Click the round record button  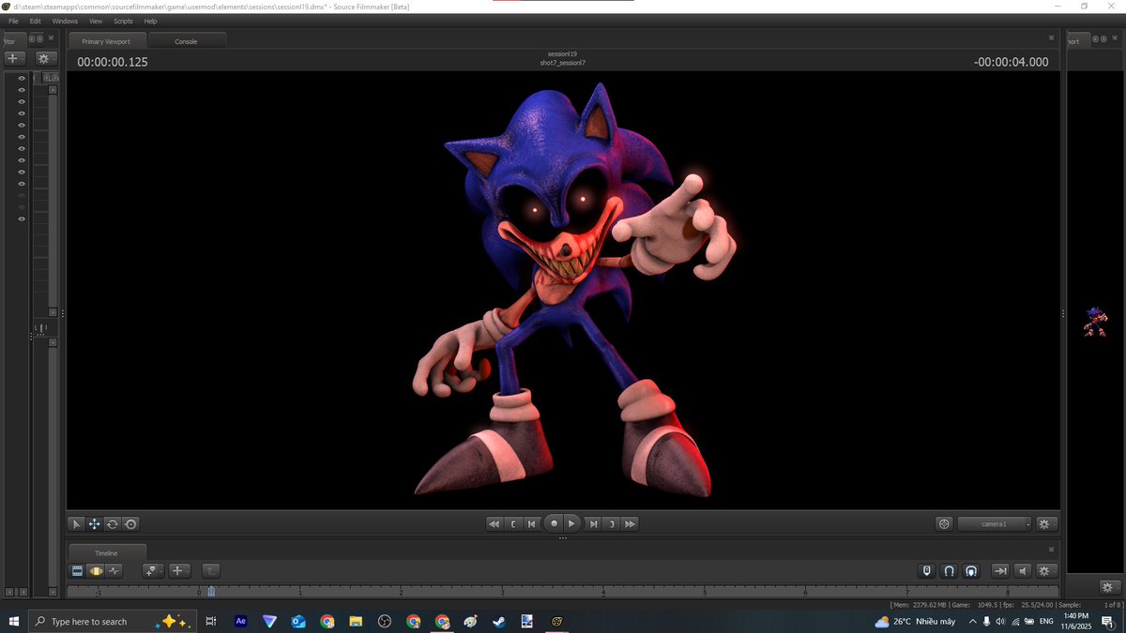coord(554,524)
